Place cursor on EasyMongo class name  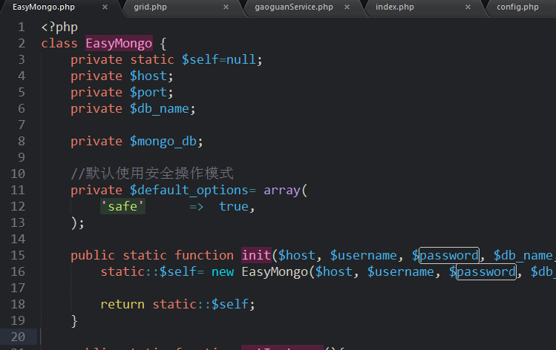pos(119,44)
